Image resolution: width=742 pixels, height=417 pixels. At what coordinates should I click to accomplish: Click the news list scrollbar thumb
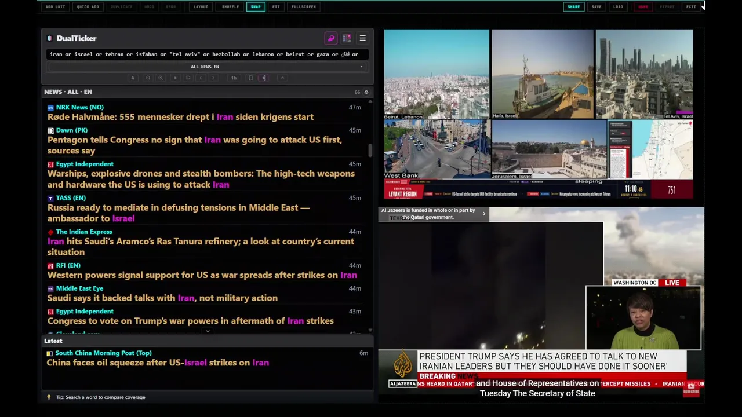click(370, 150)
